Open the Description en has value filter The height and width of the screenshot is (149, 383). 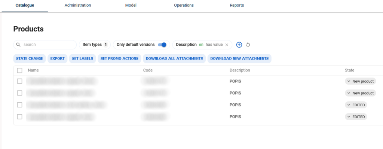pyautogui.click(x=199, y=45)
